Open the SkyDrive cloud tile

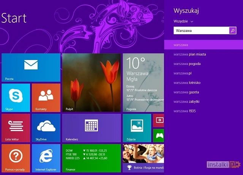point(46,128)
